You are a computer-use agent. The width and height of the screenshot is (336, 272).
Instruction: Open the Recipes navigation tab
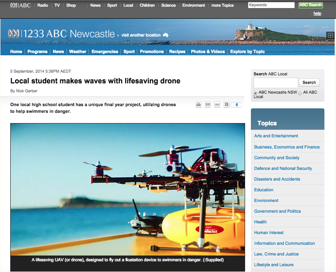point(177,52)
